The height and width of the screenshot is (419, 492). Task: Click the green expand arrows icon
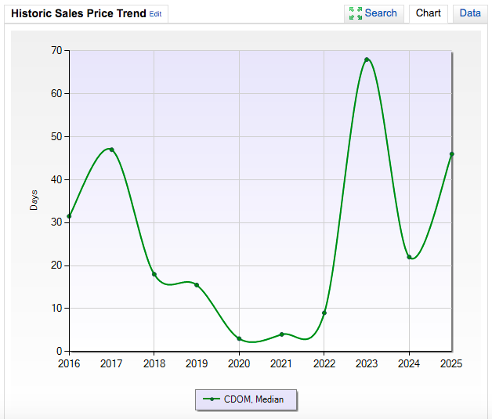click(x=356, y=13)
